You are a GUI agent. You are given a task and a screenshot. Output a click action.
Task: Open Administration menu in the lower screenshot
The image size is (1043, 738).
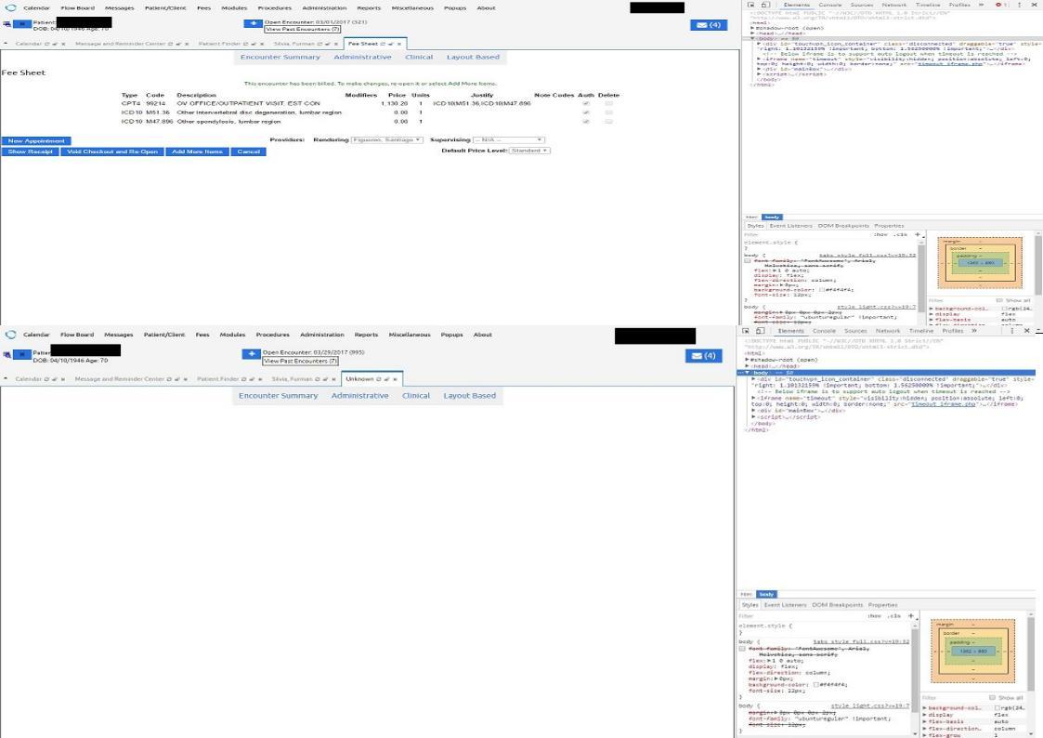(322, 335)
